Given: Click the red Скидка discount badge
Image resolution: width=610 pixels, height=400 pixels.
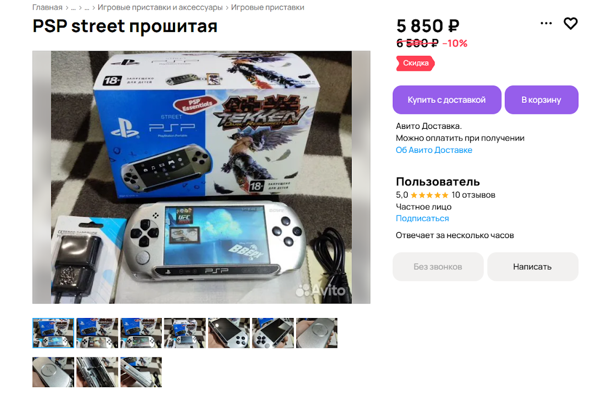Looking at the screenshot, I should (x=415, y=63).
